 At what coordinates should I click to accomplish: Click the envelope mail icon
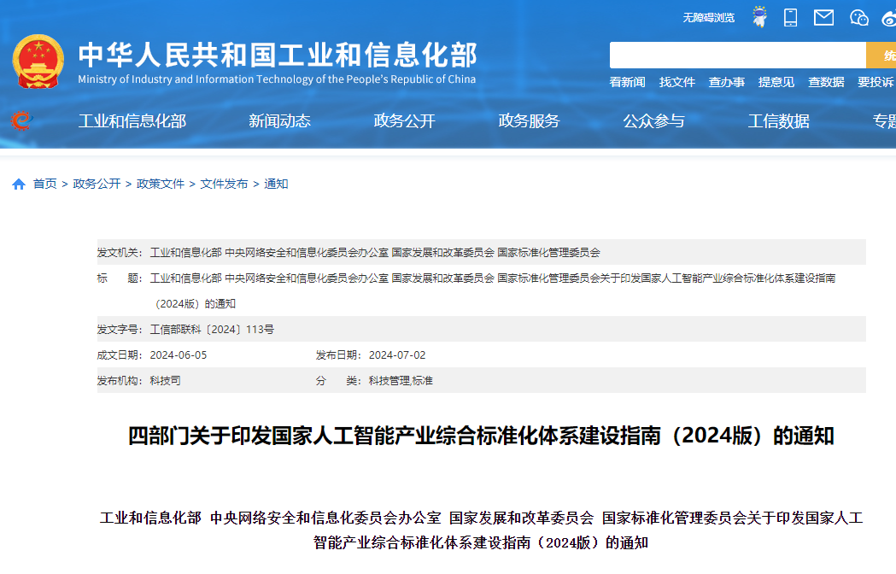(823, 17)
